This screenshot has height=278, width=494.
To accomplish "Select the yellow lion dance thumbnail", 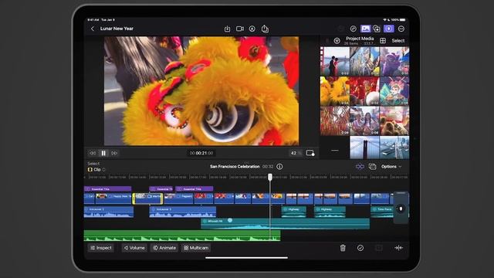I will point(334,91).
